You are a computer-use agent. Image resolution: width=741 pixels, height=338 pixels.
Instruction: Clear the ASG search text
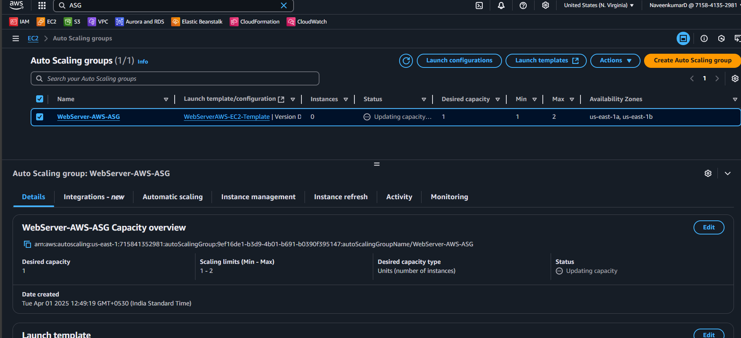(284, 5)
